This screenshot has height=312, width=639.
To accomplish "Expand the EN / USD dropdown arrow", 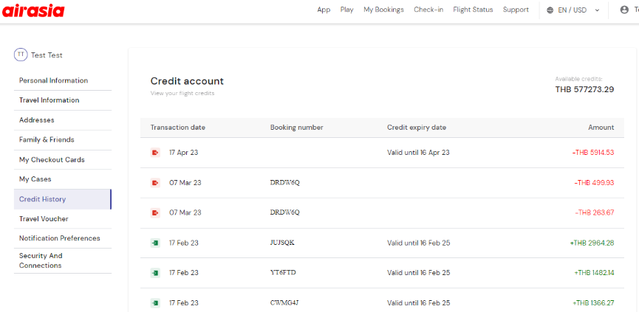I will click(x=598, y=10).
